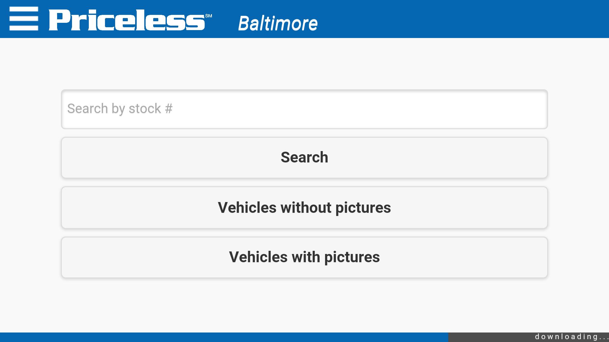
Task: Return home via the Priceless wordmark
Action: [x=127, y=20]
